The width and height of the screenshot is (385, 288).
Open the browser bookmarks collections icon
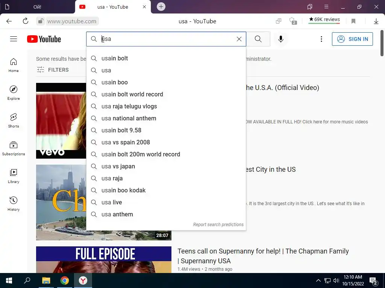310,7
